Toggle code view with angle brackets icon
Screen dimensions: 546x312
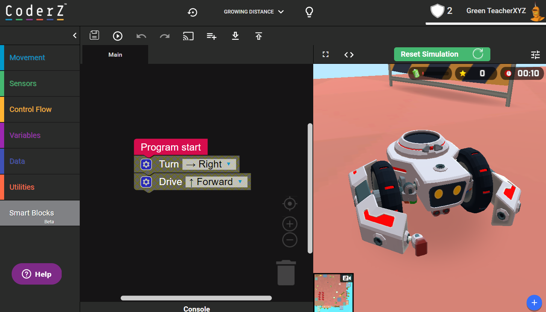[349, 54]
